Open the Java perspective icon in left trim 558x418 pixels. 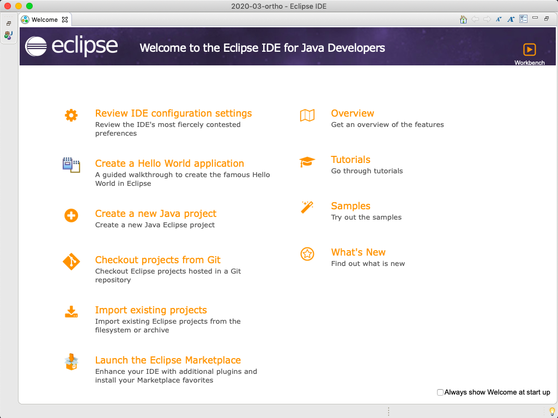point(8,35)
